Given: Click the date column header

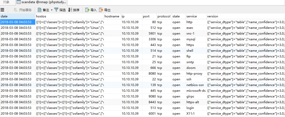Looking at the screenshot, I should tap(17, 16).
